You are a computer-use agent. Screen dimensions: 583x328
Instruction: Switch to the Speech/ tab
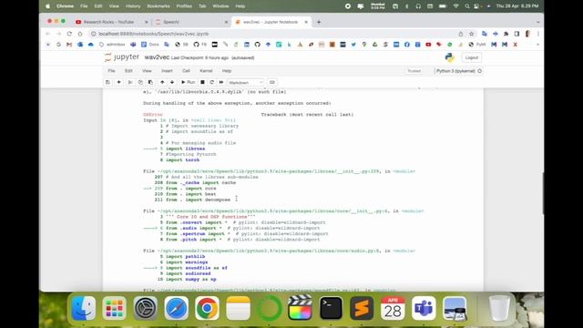191,22
